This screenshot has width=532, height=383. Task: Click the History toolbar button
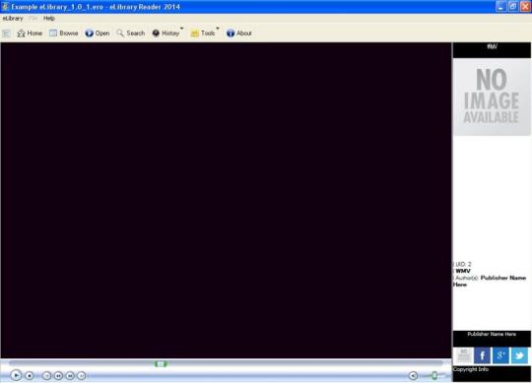point(166,33)
